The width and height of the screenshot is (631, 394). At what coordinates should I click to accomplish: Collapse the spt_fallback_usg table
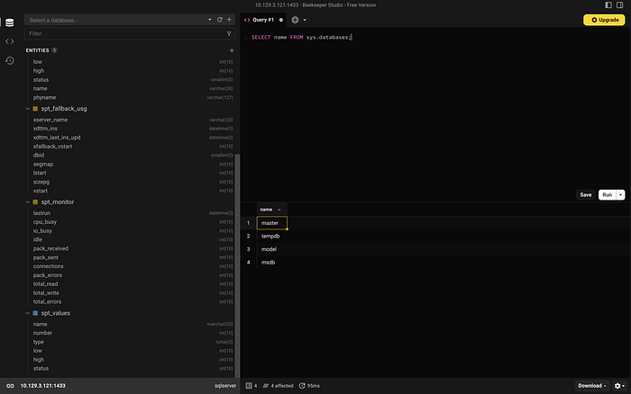(x=27, y=109)
